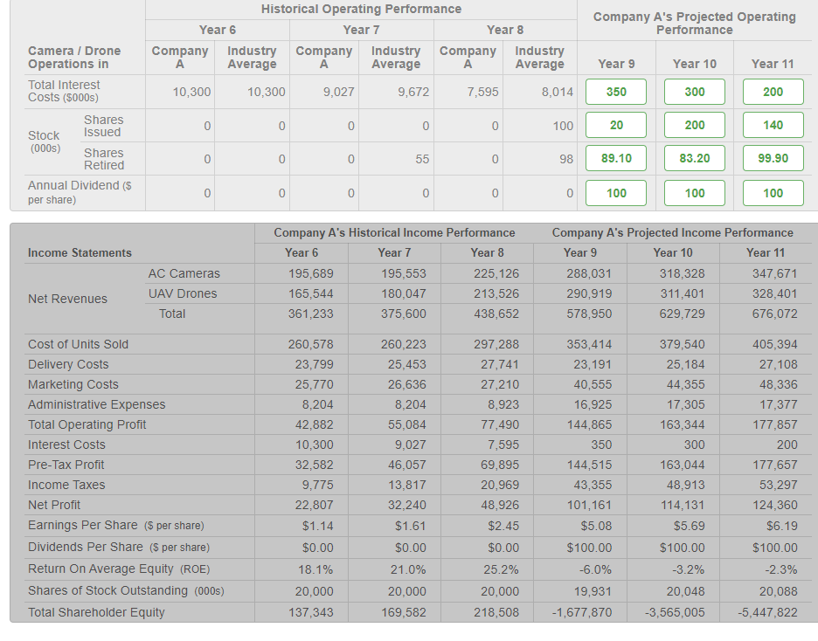This screenshot has height=641, width=818.
Task: Edit Year 9 Shares Retired field 89.10
Action: coord(616,158)
